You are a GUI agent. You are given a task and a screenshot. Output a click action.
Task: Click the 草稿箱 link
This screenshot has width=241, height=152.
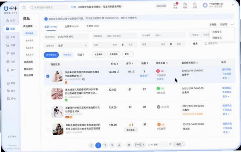click(213, 25)
